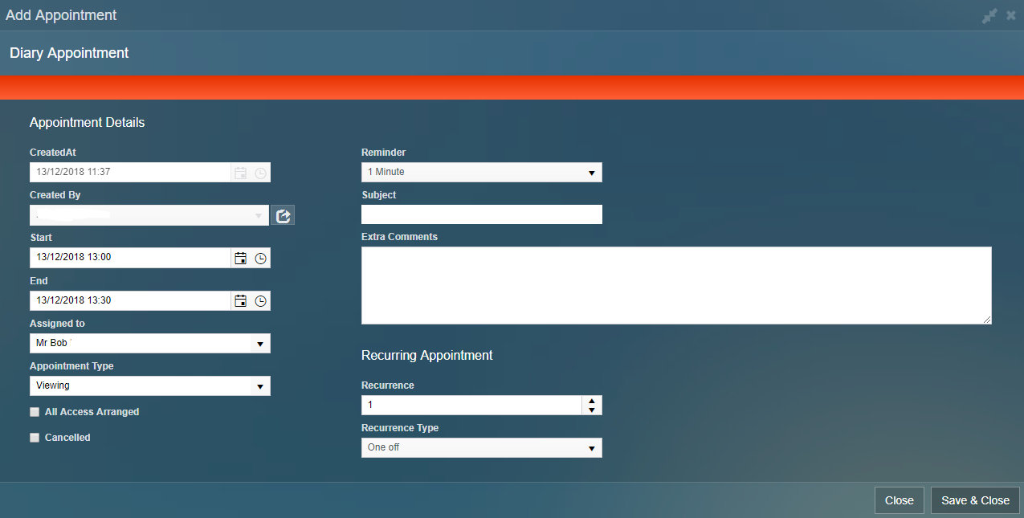
Task: Click into the Subject text field
Action: click(481, 214)
